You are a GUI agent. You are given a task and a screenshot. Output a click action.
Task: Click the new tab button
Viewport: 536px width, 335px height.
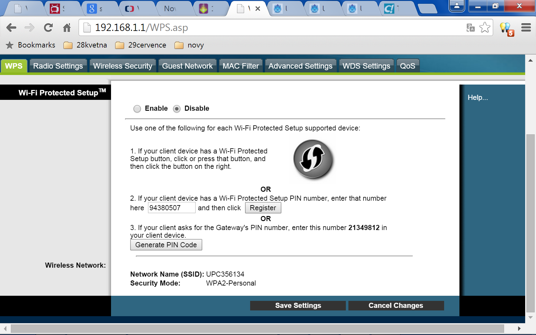(x=428, y=9)
